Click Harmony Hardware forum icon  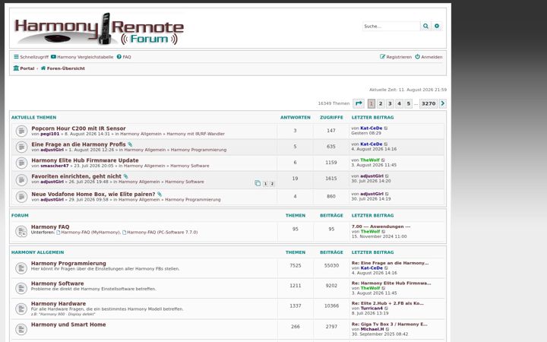point(21,309)
